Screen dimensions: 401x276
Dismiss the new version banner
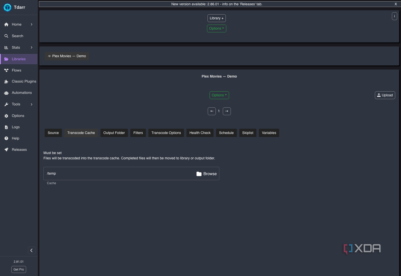pyautogui.click(x=396, y=4)
